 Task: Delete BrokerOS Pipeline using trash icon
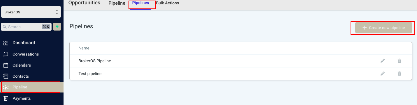click(400, 61)
